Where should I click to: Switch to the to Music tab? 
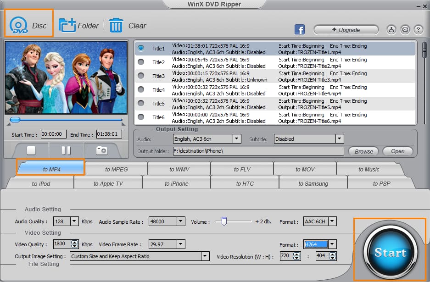click(x=369, y=169)
